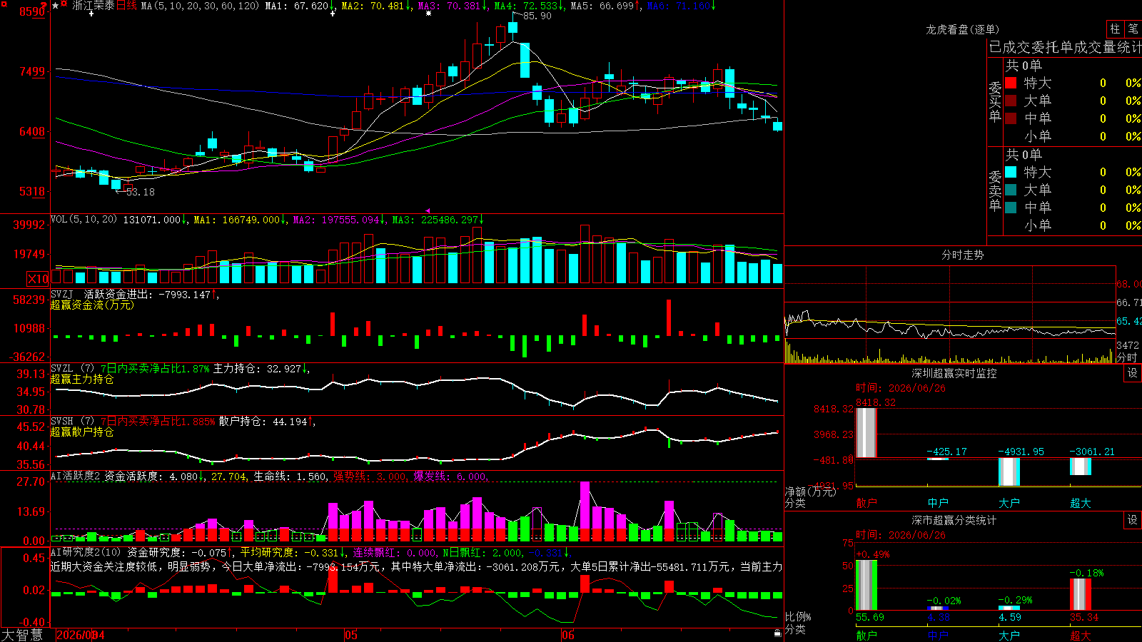
Task: Click the teal 中单 sell order swatch
Action: click(x=1011, y=208)
